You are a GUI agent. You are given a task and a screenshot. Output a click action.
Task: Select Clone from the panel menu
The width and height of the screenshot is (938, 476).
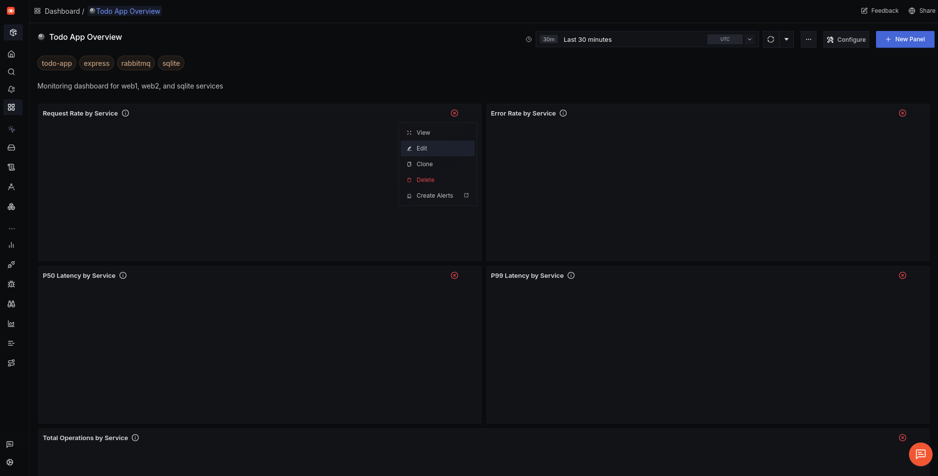424,164
